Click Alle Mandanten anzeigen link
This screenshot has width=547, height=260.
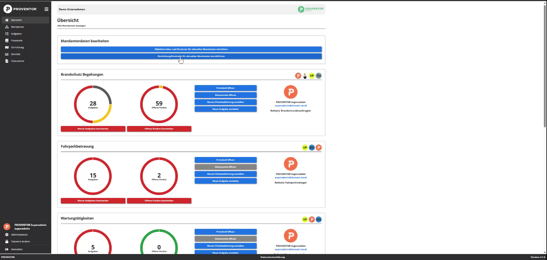(72, 26)
